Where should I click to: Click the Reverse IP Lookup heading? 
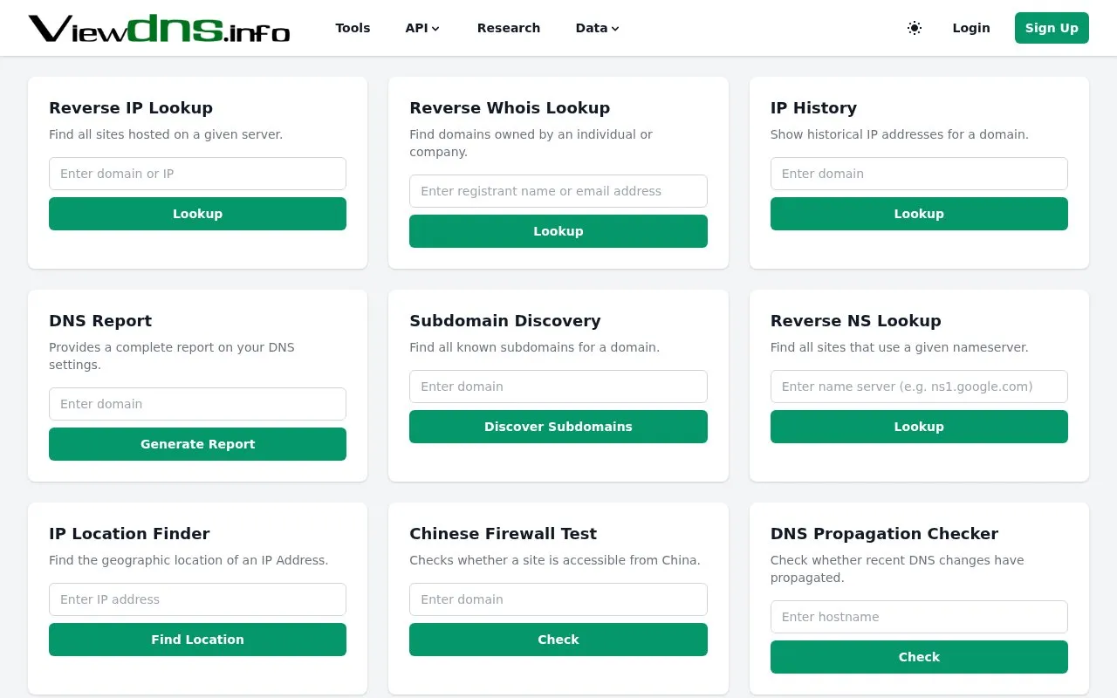click(x=131, y=108)
